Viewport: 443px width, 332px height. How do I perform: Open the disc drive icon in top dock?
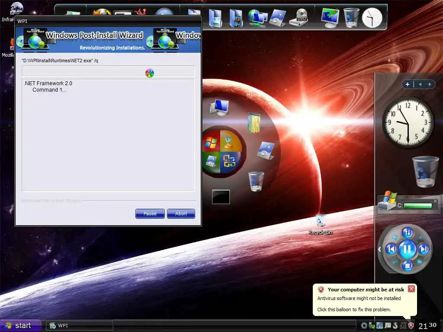tap(278, 18)
